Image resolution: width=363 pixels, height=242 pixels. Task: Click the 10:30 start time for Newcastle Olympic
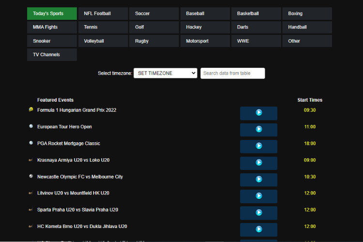click(310, 177)
